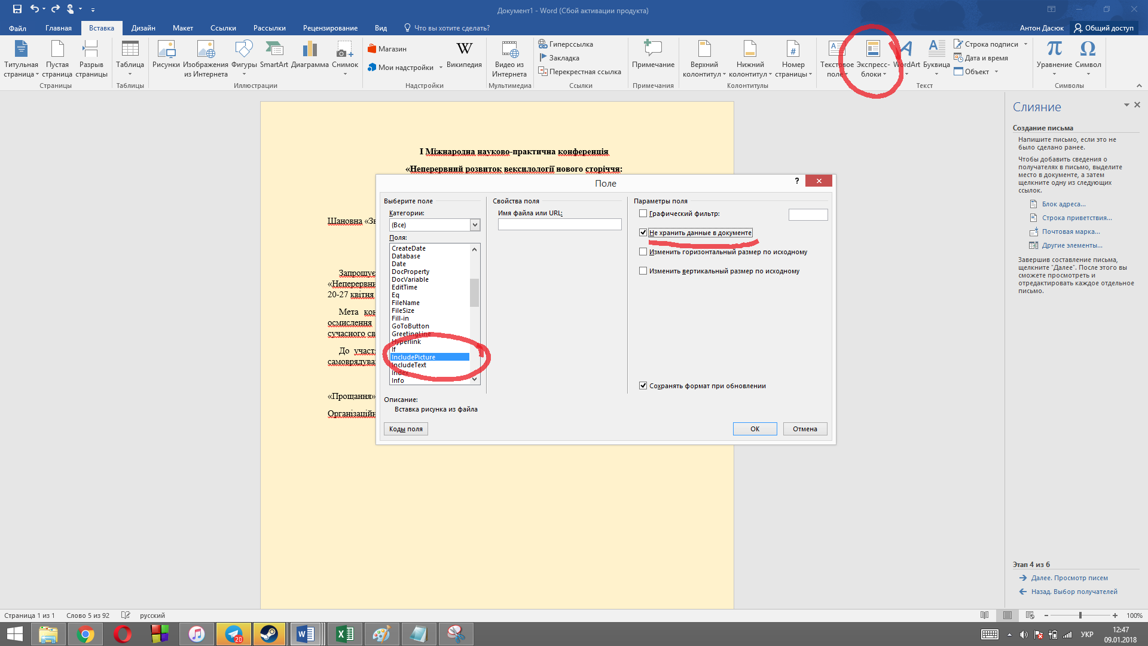Click the Закладка bookmark icon
Screen dimensions: 1148x646
click(543, 58)
